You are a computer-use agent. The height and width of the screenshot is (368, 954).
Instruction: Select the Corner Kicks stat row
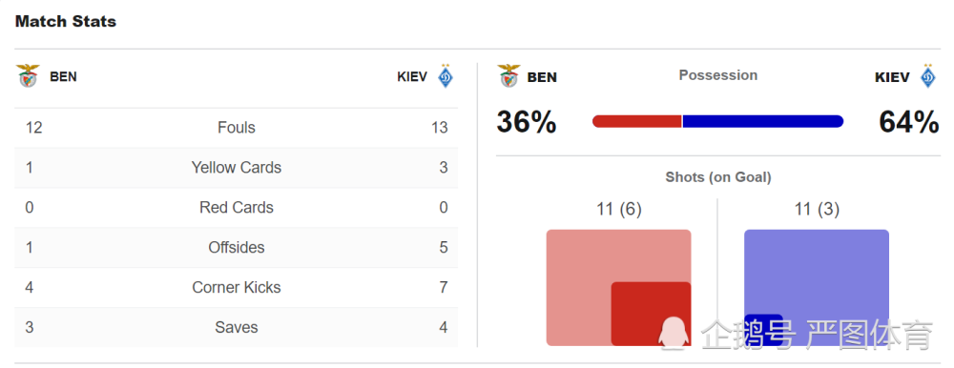236,288
